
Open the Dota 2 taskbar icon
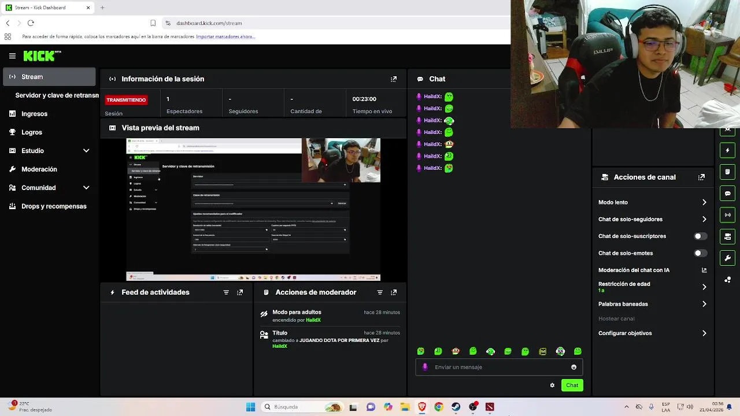pyautogui.click(x=490, y=407)
